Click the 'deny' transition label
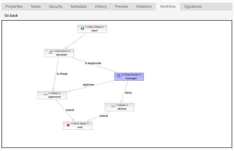The width and height of the screenshot is (234, 151). [128, 92]
